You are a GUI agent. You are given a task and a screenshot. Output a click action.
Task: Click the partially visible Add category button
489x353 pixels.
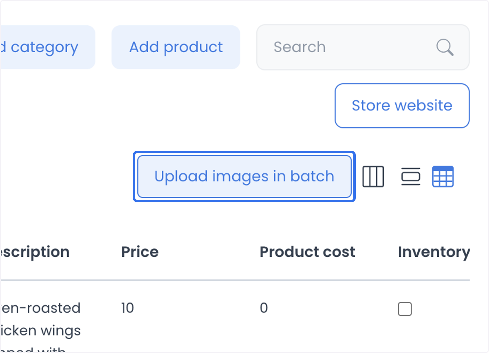pyautogui.click(x=47, y=47)
